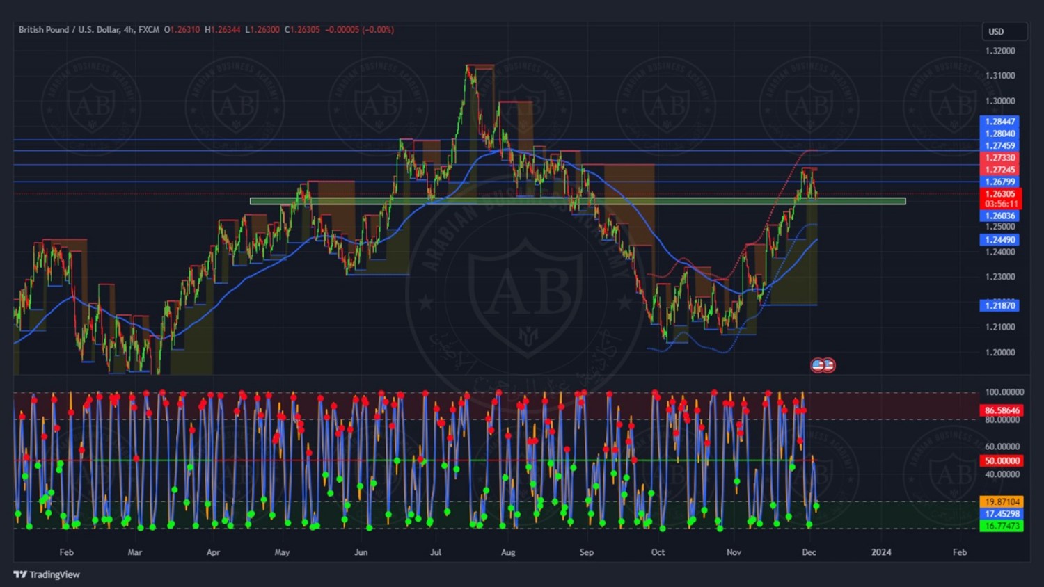1044x587 pixels.
Task: Select the blue 17.45298 indicator label
Action: coord(1002,514)
